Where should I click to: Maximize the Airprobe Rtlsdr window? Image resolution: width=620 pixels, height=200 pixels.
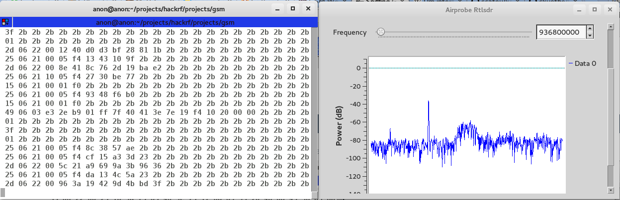tap(594, 9)
